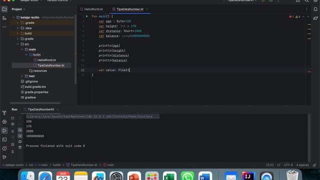Expand the .gradle folder
Image resolution: width=320 pixels, height=180 pixels.
point(18,23)
